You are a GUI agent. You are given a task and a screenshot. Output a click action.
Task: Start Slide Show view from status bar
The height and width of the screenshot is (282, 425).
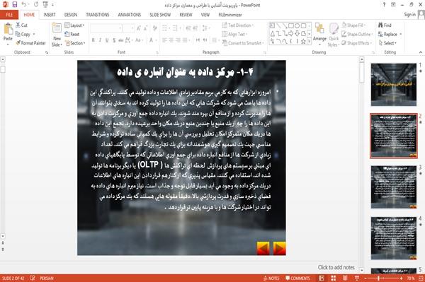(x=357, y=278)
